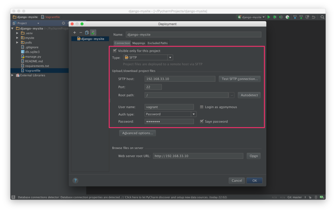Expand External Libraries node
336x212 pixels.
pos(12,75)
